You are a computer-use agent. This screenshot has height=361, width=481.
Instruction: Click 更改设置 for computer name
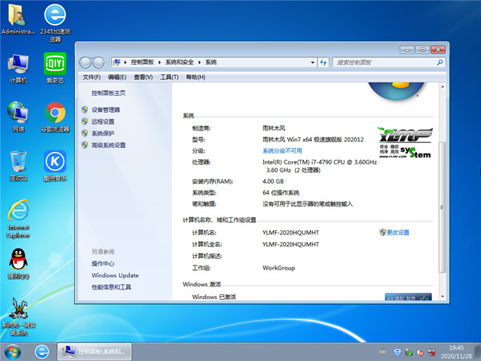pos(398,232)
